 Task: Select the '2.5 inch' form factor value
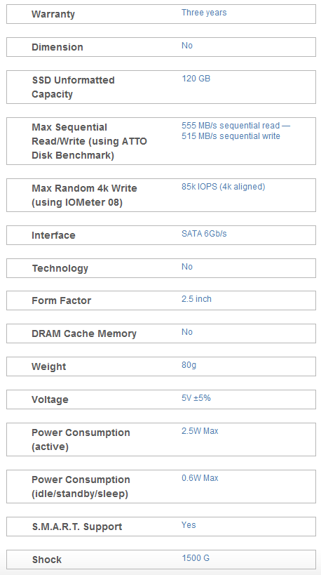point(196,299)
